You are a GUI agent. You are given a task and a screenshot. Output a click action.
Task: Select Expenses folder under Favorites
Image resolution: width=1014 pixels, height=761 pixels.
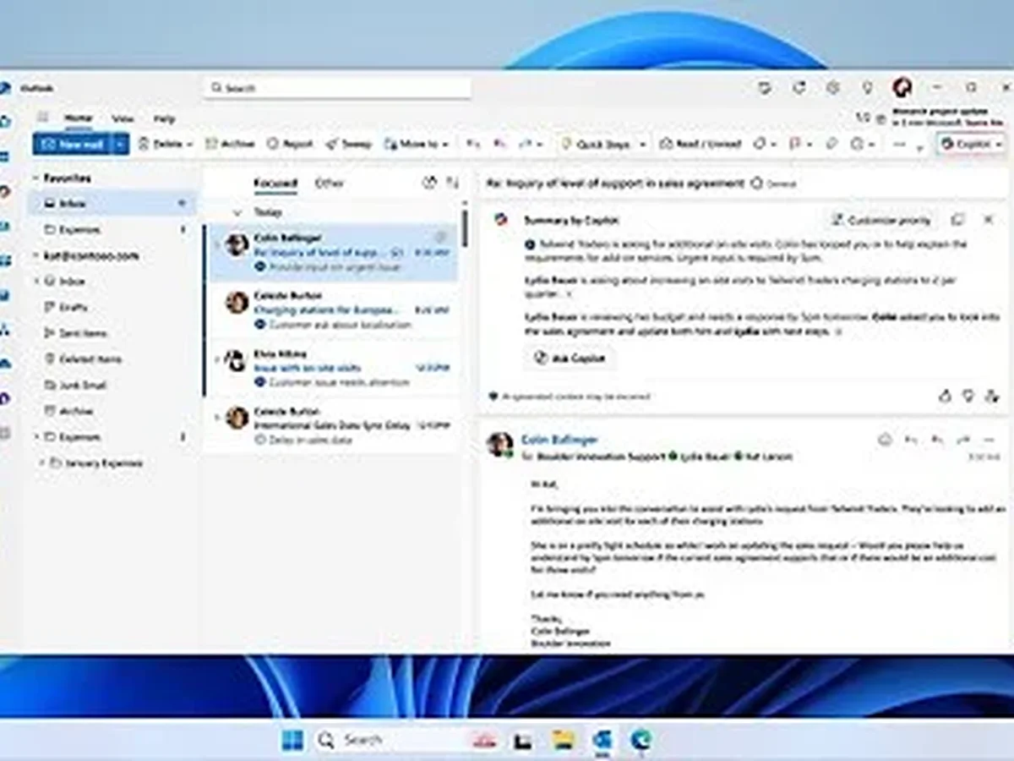coord(113,230)
